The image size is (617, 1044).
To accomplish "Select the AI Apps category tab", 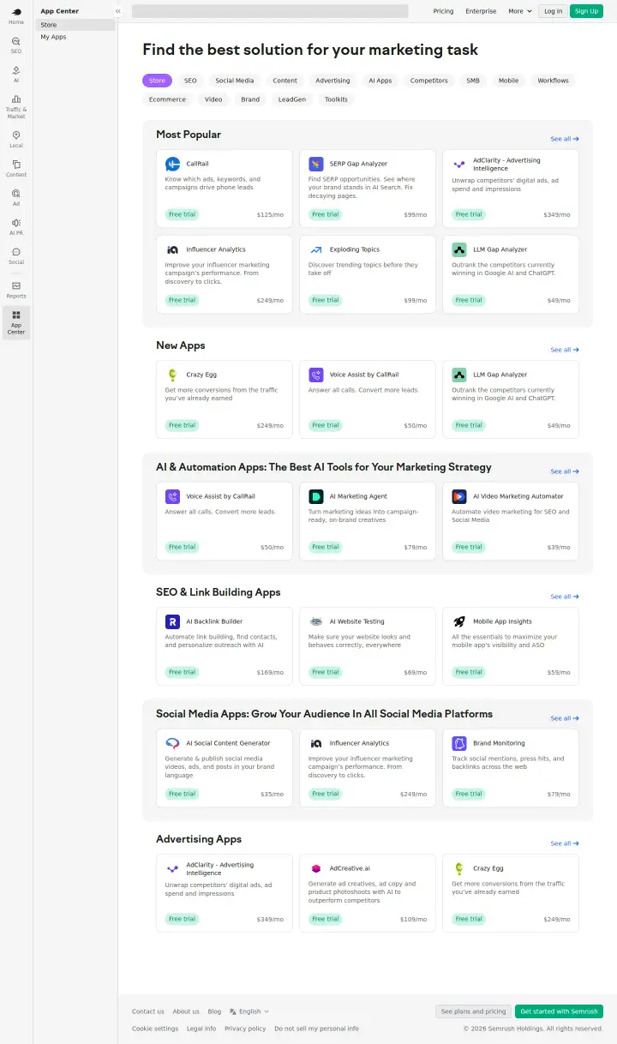I will pyautogui.click(x=380, y=81).
